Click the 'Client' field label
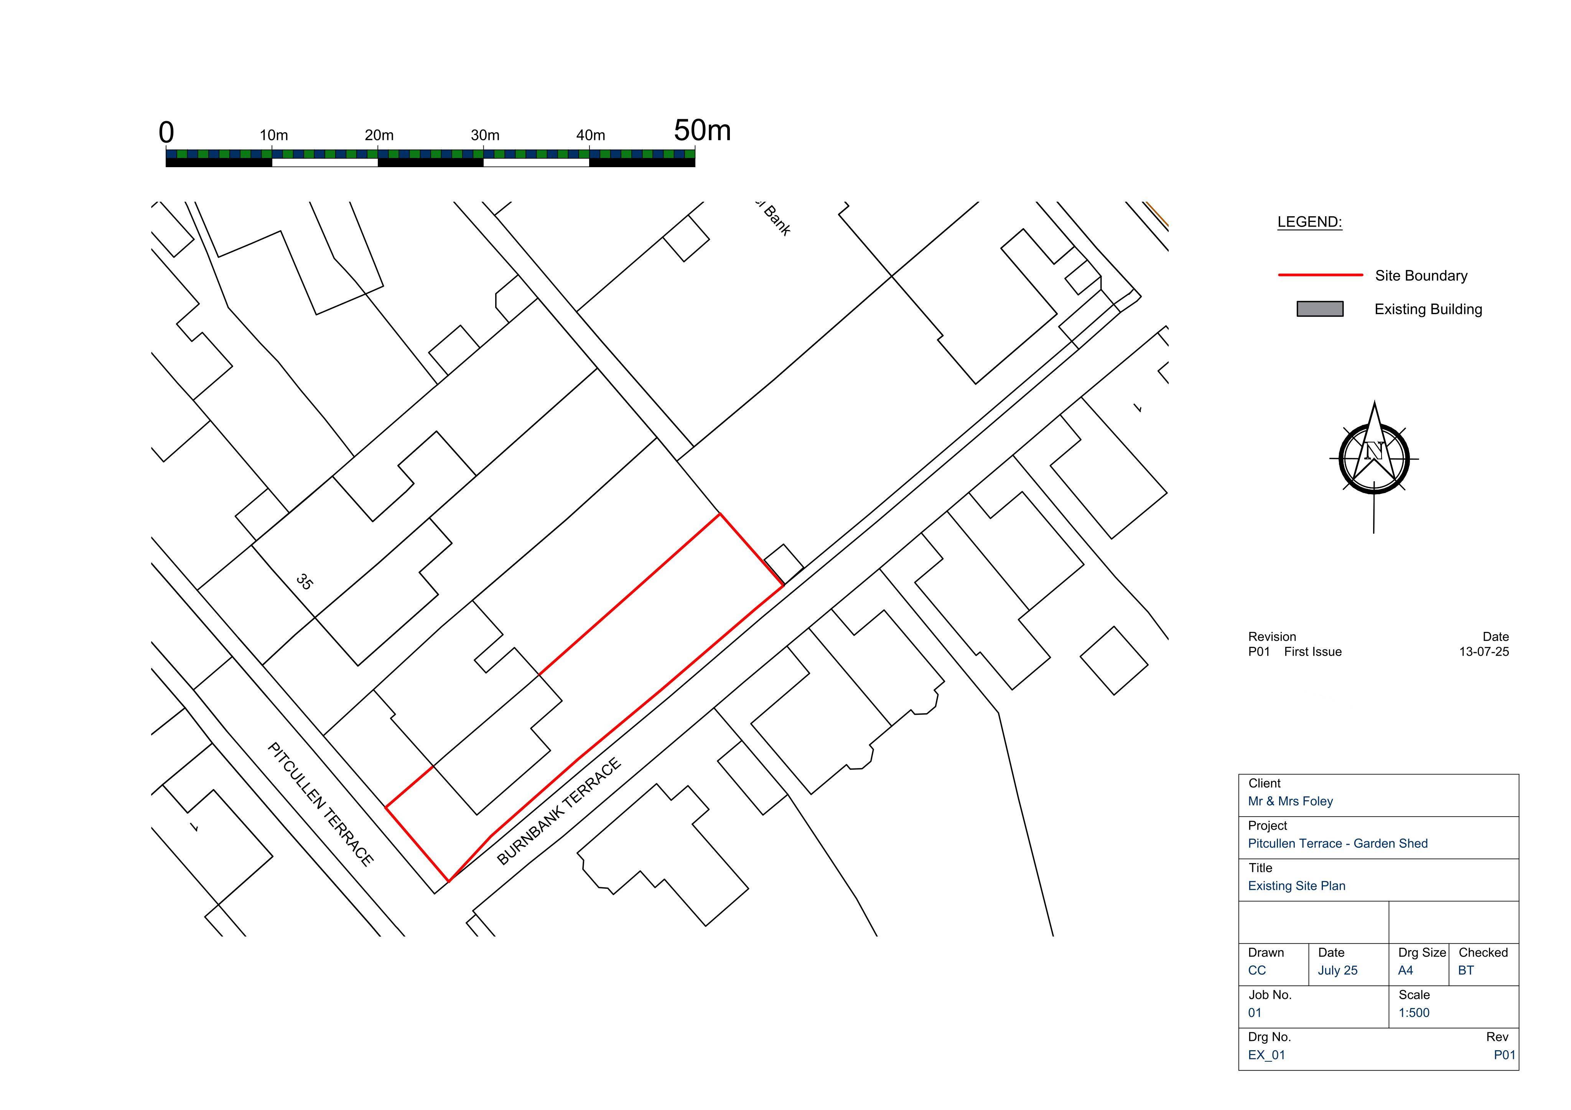Viewport: 1571px width, 1110px height. (x=1264, y=783)
